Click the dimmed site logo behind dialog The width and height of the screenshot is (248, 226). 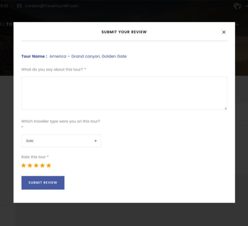pyautogui.click(x=7, y=24)
